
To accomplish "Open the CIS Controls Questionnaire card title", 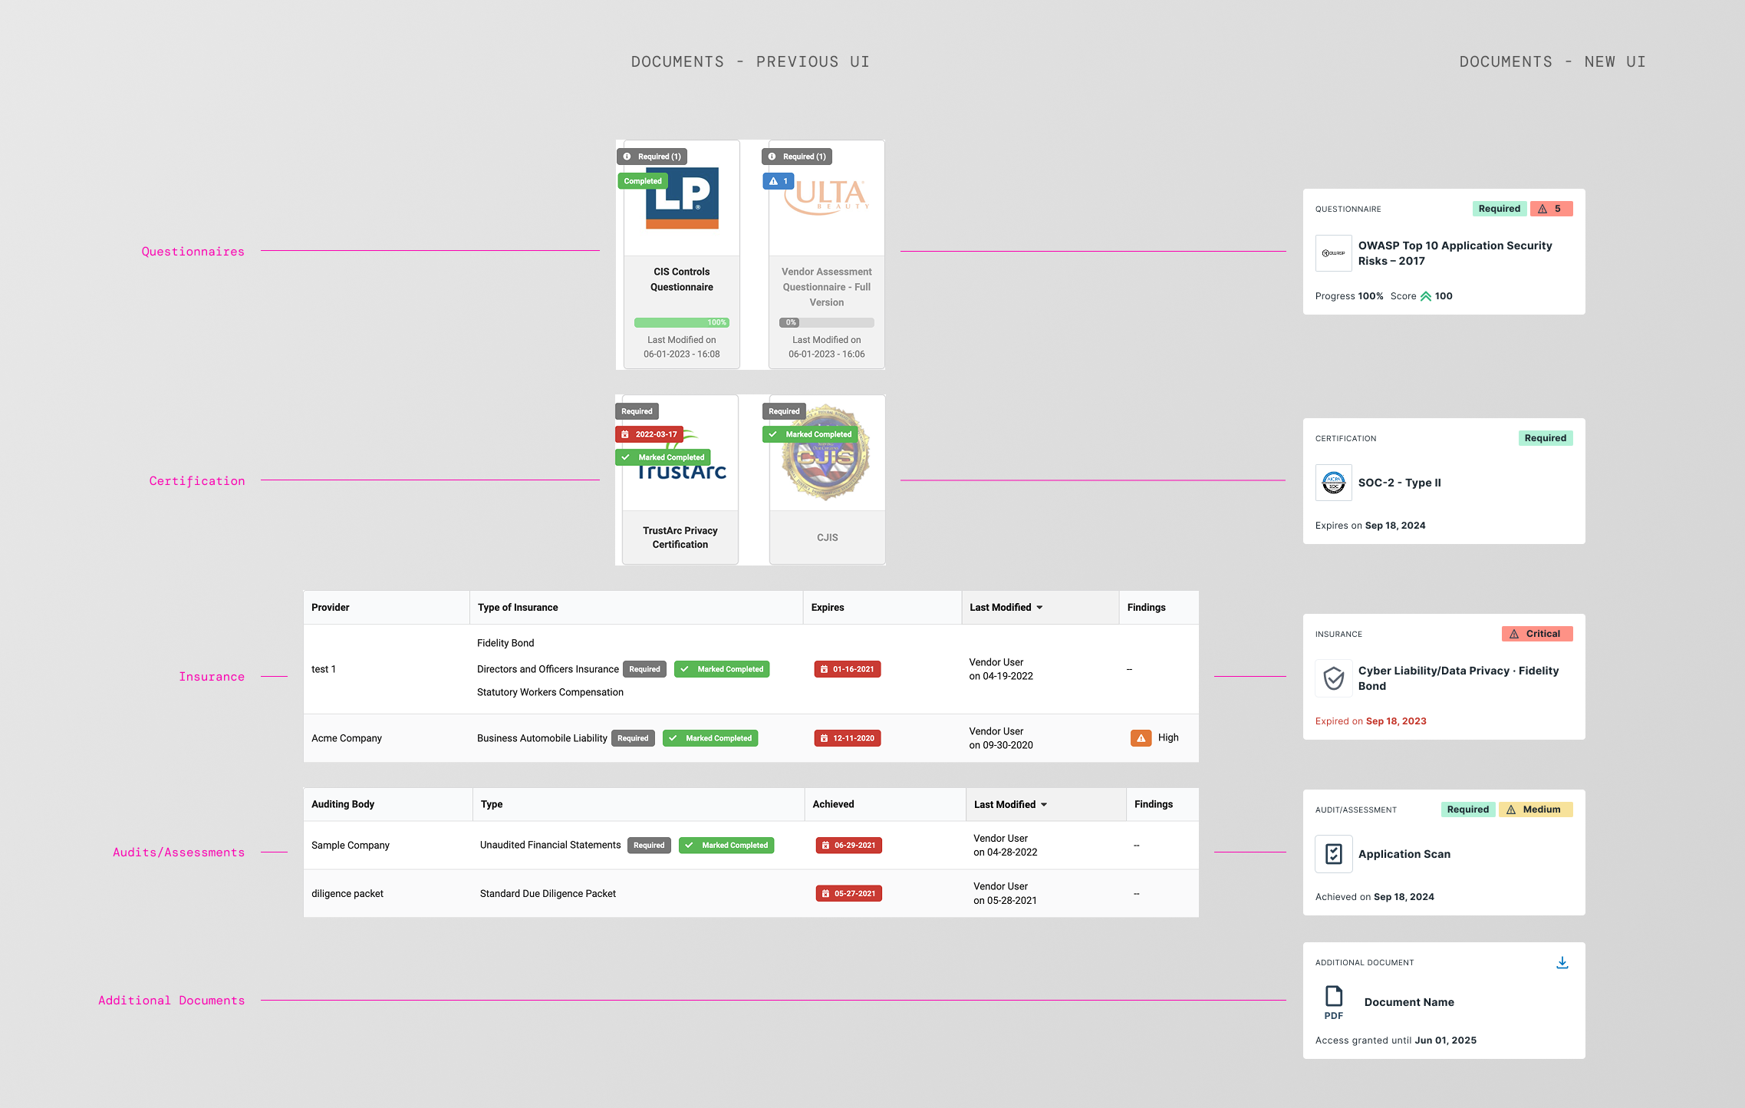I will click(682, 279).
